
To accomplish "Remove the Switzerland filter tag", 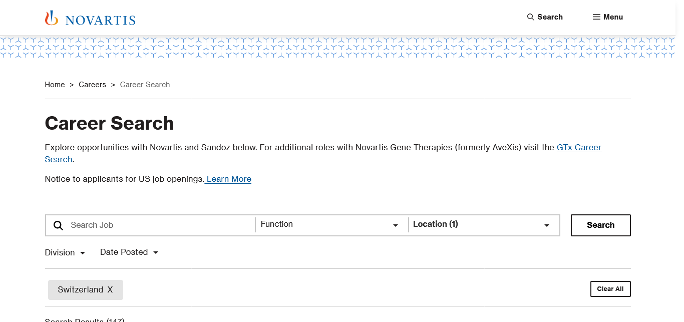I will [x=110, y=290].
